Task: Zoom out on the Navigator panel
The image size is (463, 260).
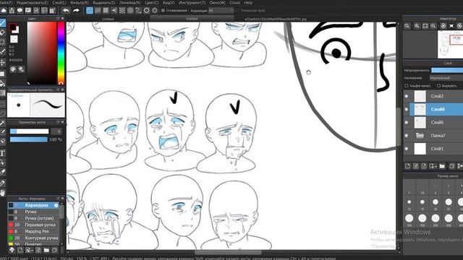Action: (x=433, y=26)
